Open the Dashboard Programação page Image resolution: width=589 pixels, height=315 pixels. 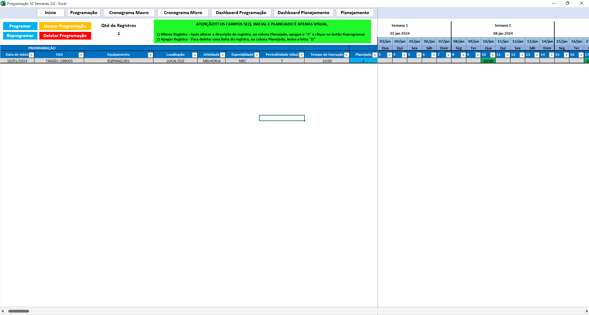pyautogui.click(x=241, y=13)
